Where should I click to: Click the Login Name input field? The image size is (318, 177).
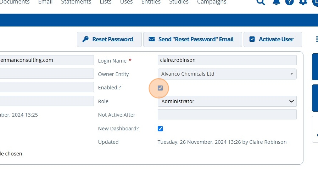pos(227,60)
